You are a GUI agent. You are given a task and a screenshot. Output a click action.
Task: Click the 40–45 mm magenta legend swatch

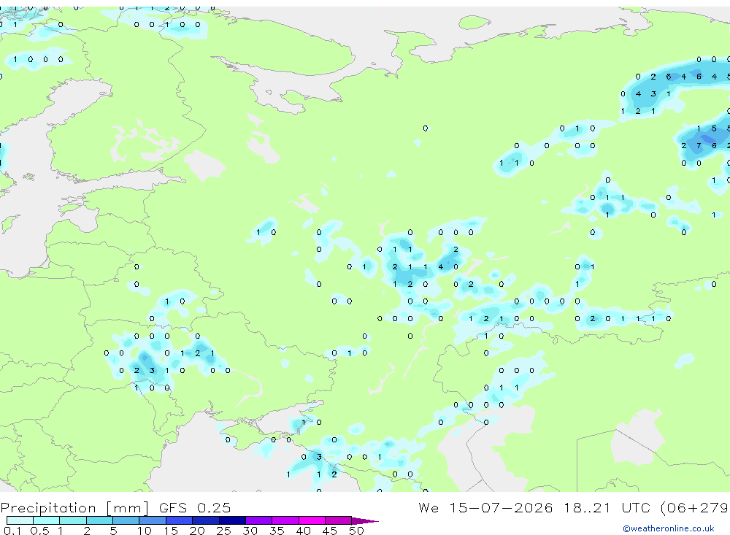(x=312, y=520)
